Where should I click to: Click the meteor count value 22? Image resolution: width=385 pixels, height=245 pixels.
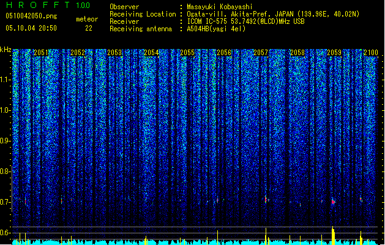tap(89, 28)
